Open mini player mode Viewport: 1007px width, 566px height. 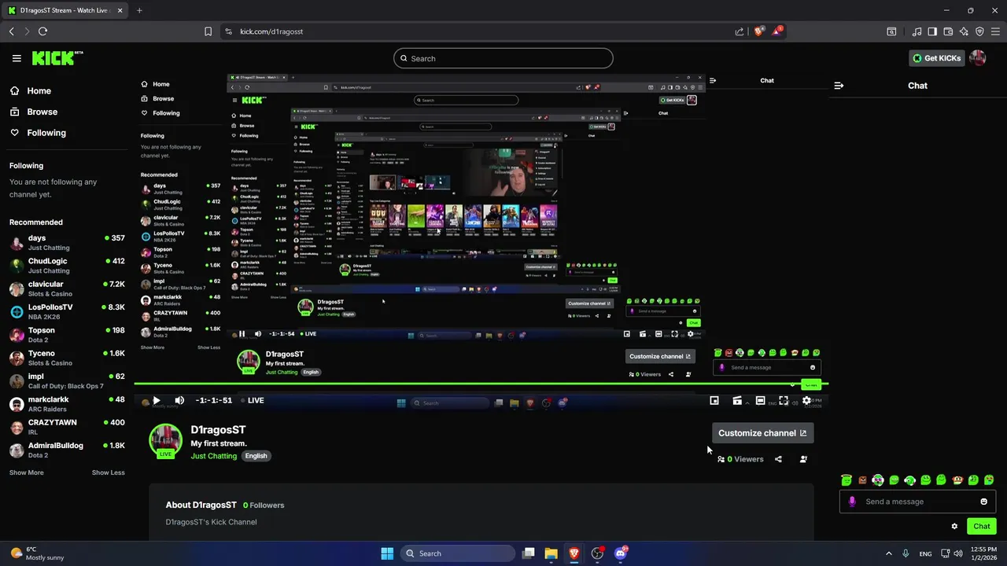coord(714,400)
